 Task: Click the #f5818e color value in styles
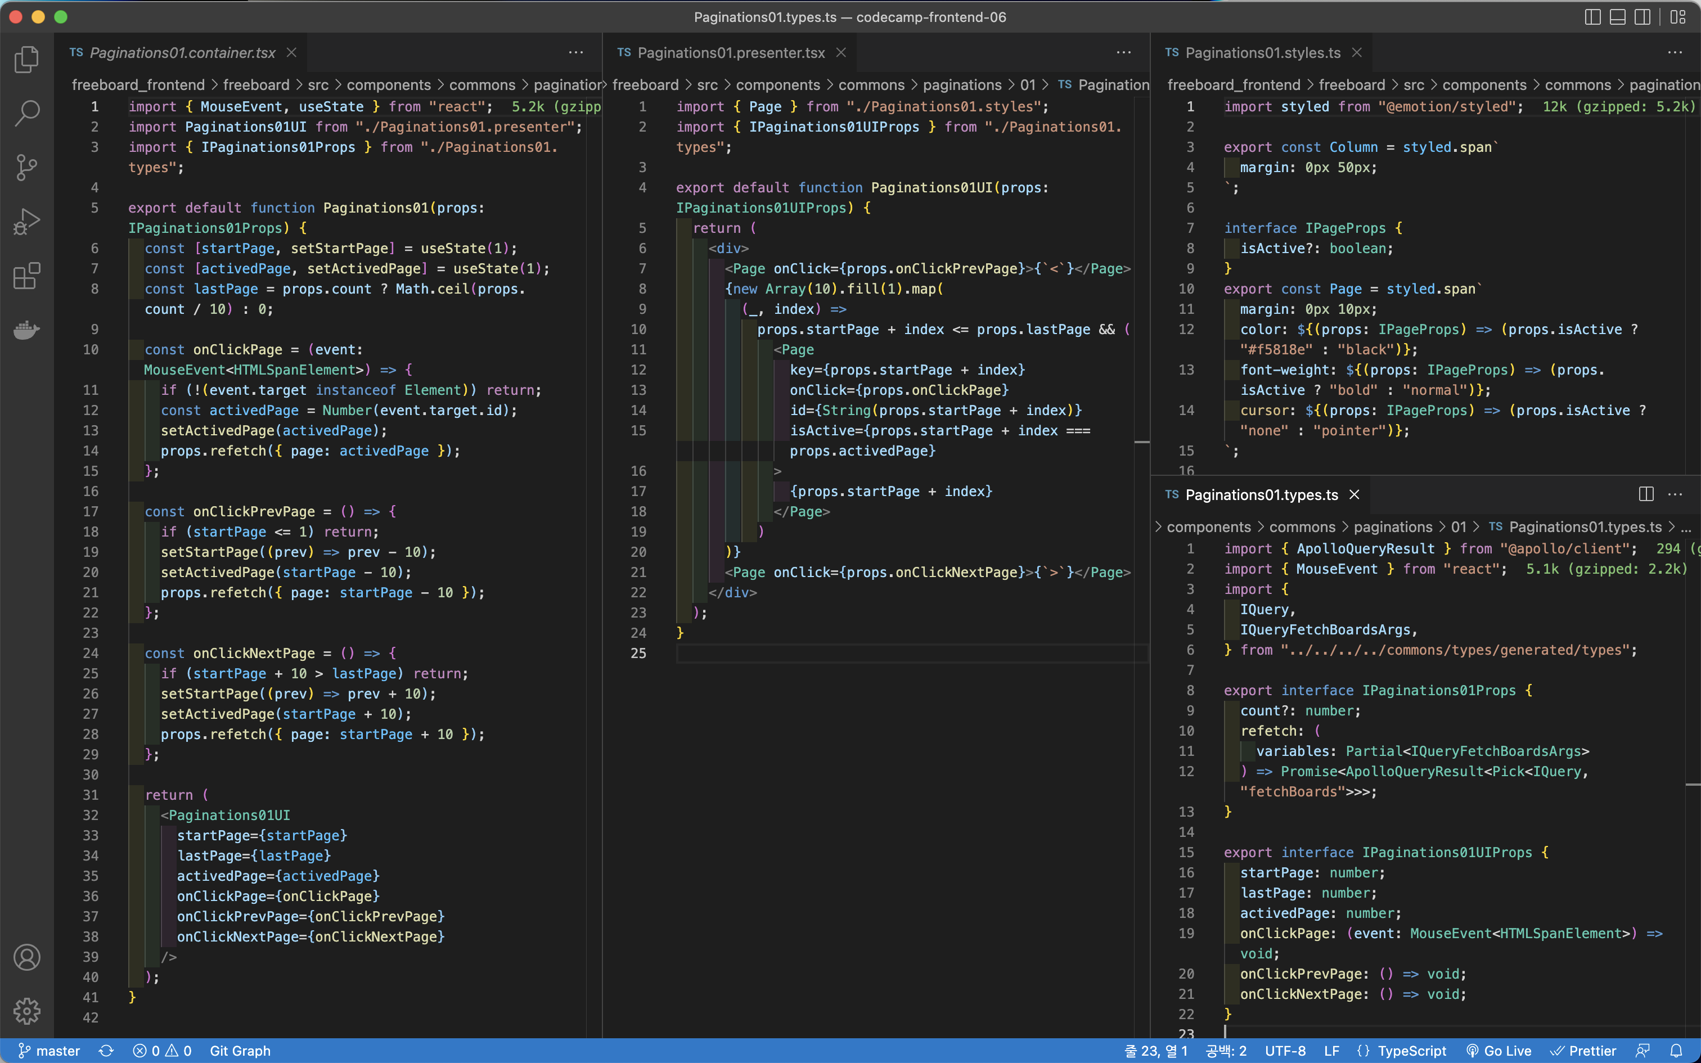click(x=1276, y=349)
